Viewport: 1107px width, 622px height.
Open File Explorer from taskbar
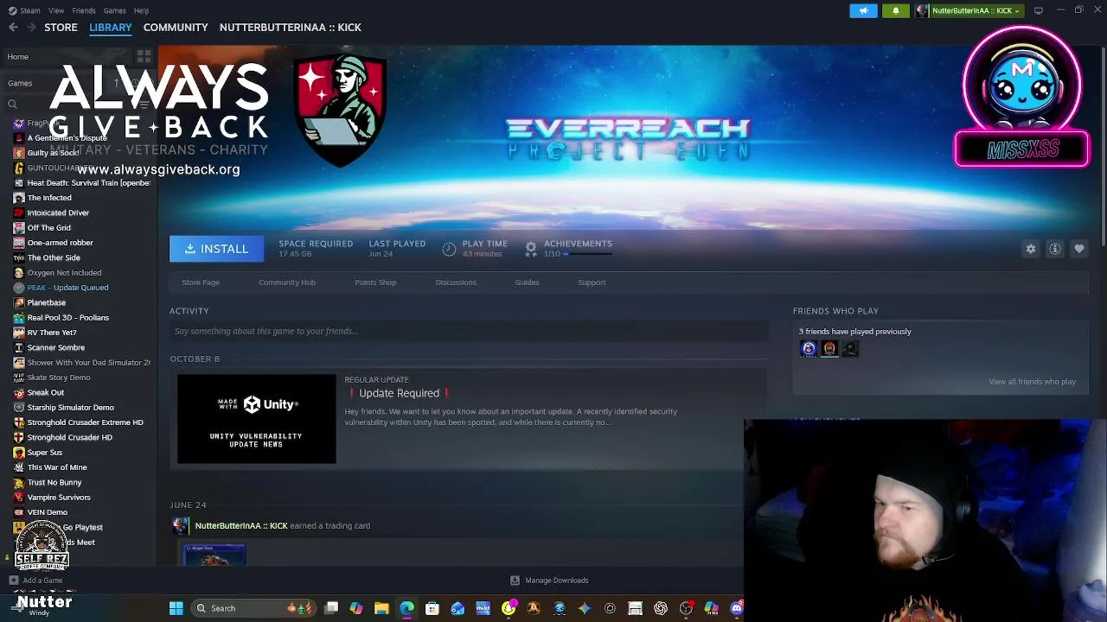tap(381, 608)
